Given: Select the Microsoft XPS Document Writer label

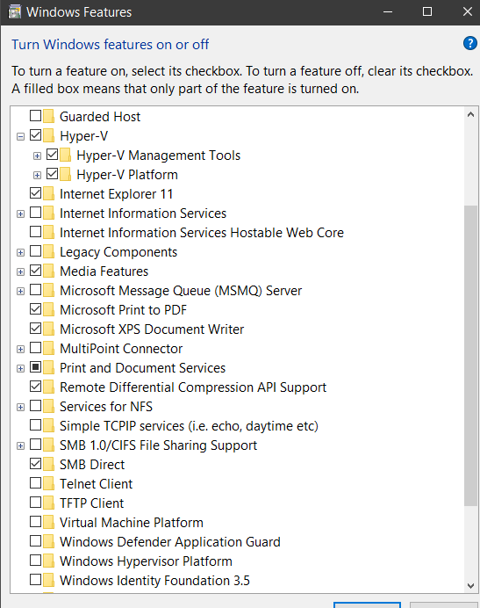Looking at the screenshot, I should [x=152, y=329].
